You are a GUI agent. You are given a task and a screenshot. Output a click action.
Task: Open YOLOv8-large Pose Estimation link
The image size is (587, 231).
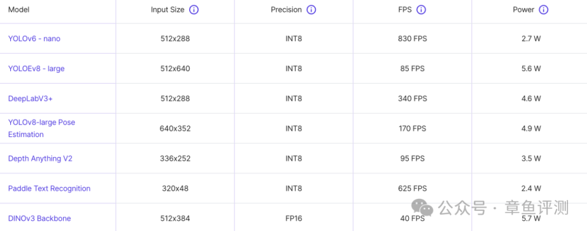coord(41,128)
